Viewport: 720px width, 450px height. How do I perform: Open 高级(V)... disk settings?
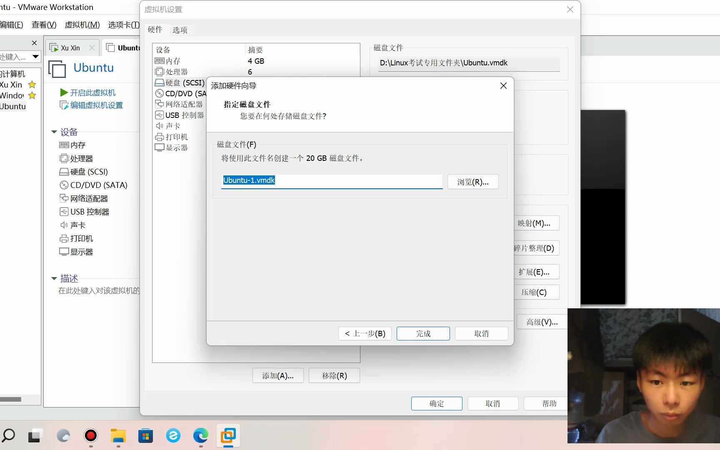click(542, 322)
